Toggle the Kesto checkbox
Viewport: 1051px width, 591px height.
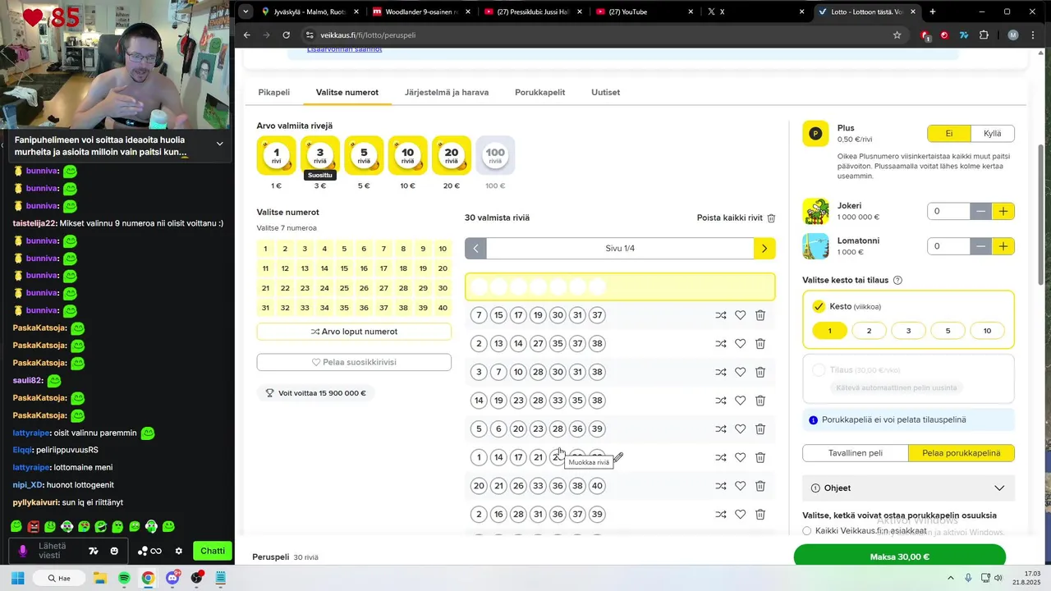click(x=819, y=306)
